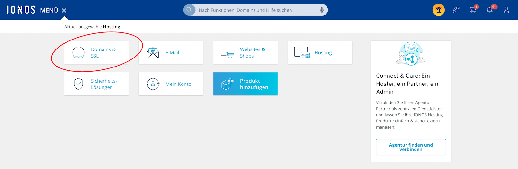Click the search magnifier icon
This screenshot has width=518, height=169.
(x=189, y=10)
